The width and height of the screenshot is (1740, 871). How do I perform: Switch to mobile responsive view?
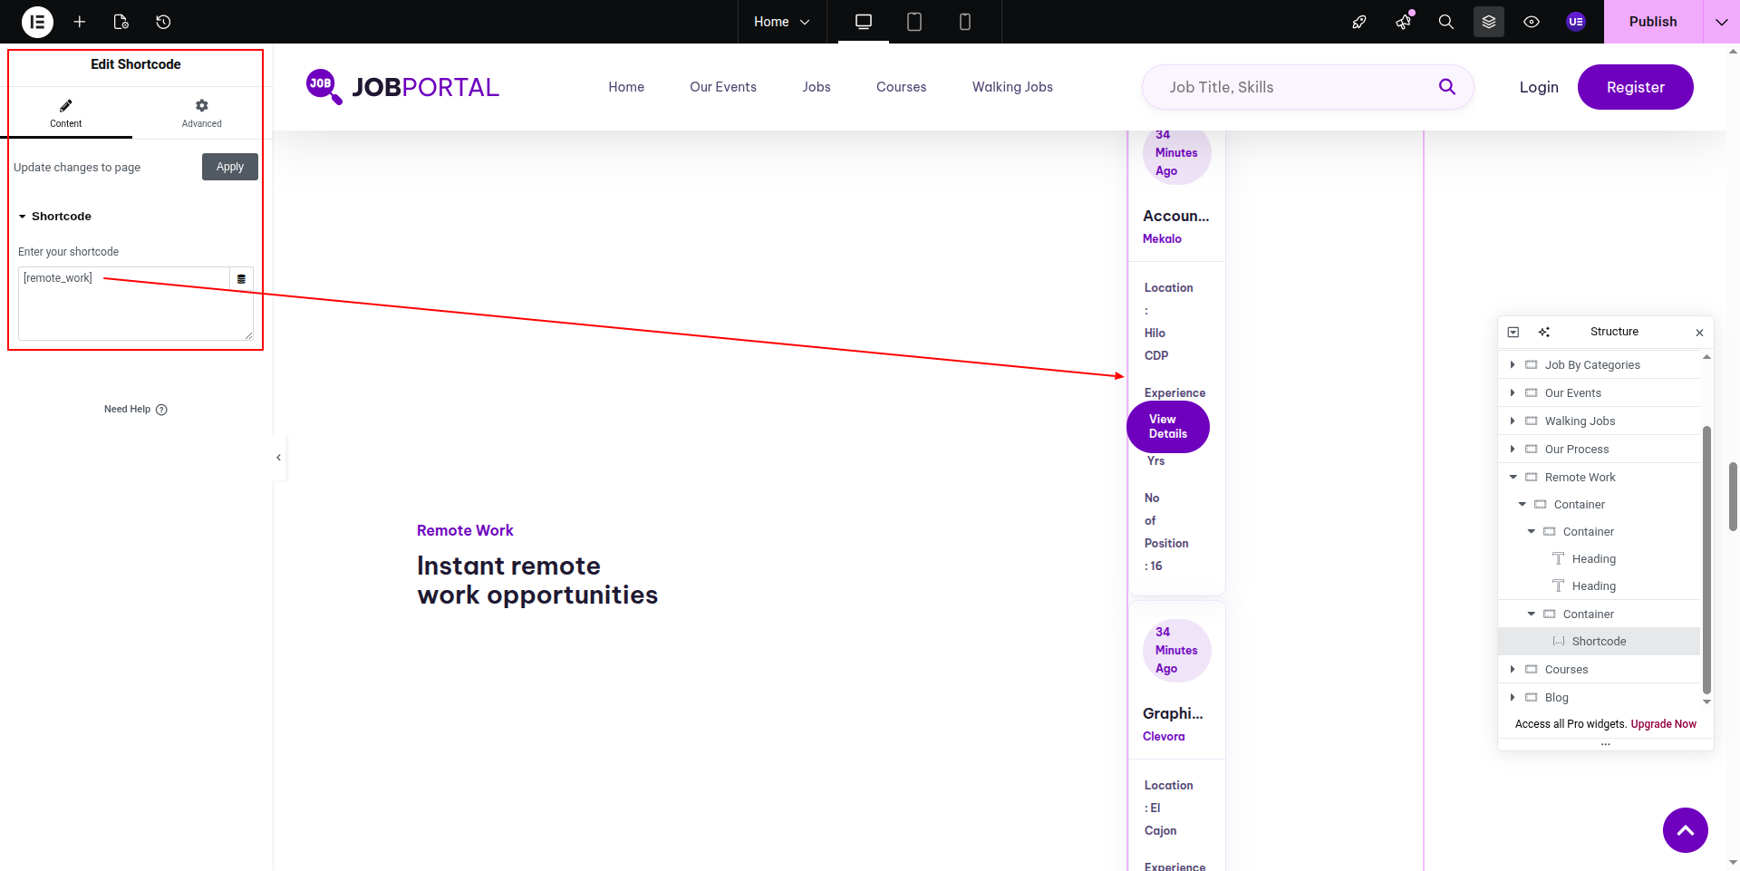[x=965, y=22]
